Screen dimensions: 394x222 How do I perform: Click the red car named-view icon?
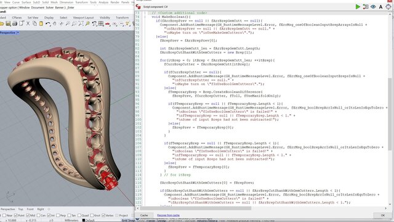tap(108, 24)
